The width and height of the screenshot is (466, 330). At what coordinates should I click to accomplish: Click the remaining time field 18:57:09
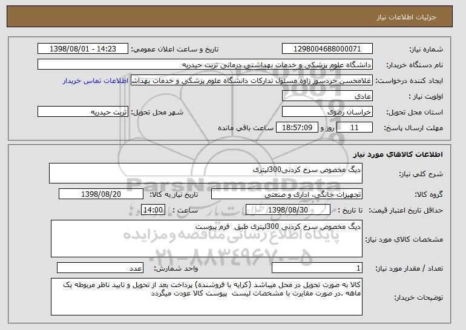pos(297,128)
